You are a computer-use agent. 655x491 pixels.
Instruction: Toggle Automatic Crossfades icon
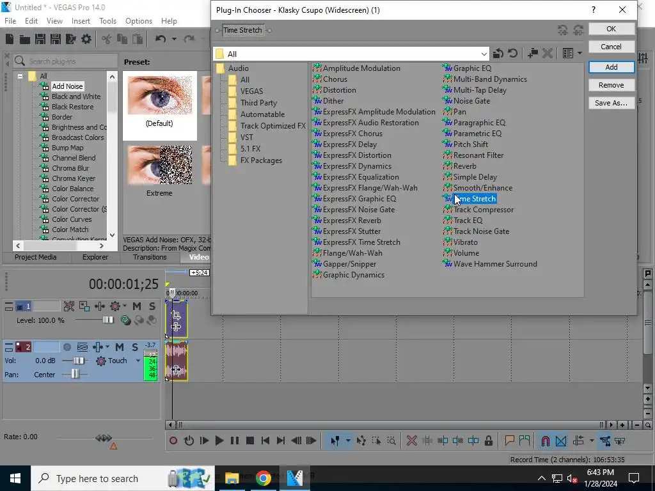click(561, 440)
